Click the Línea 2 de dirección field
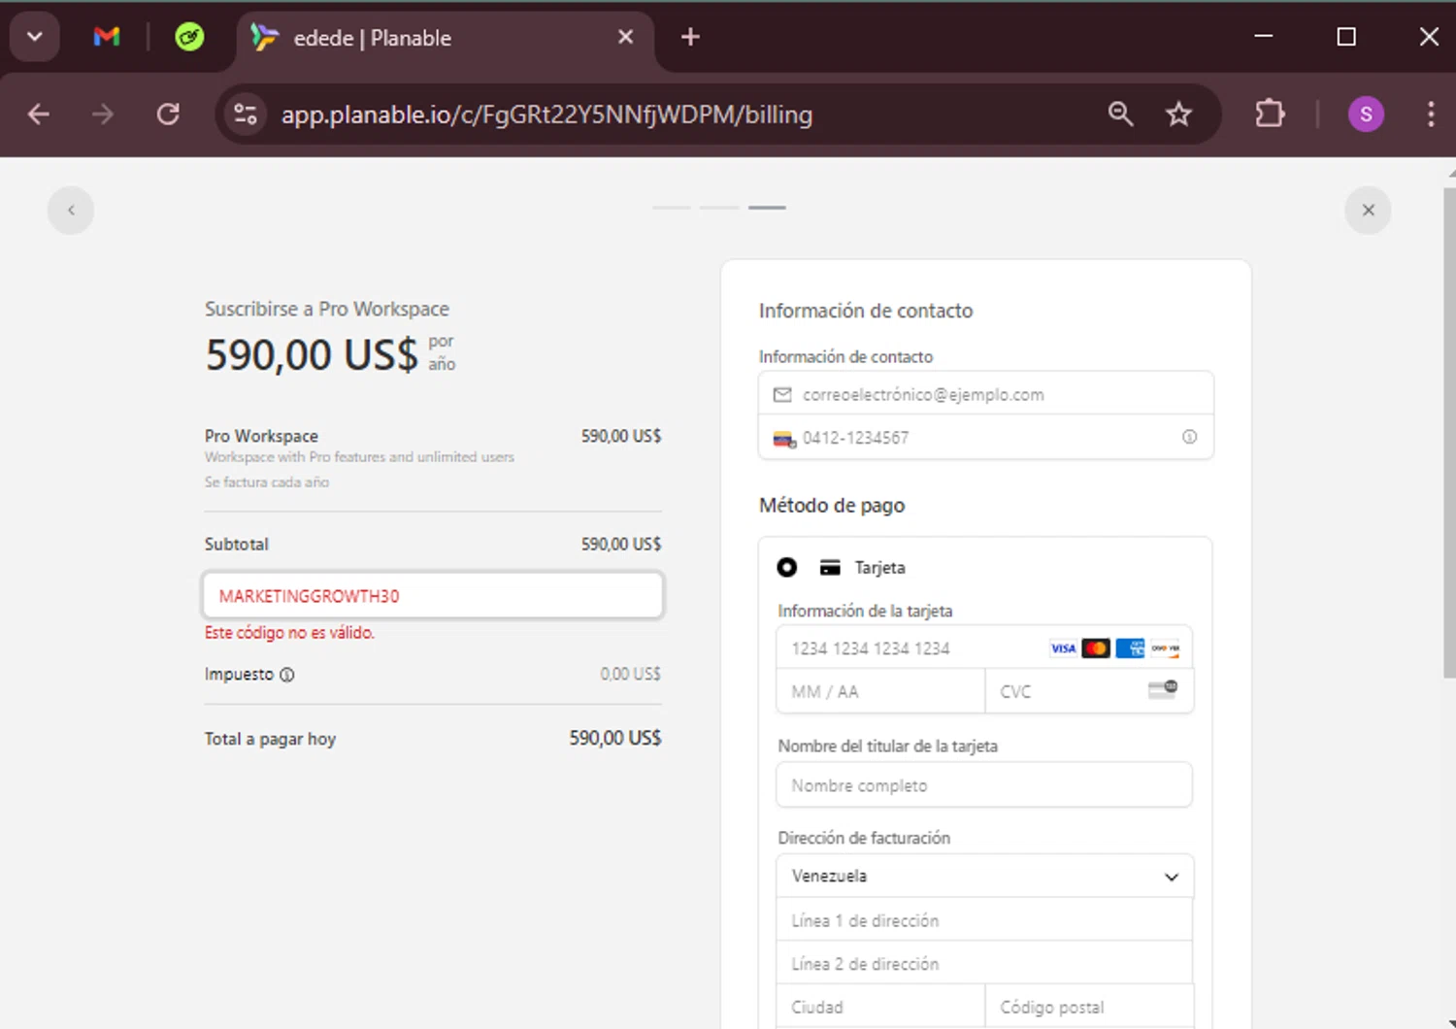 click(984, 963)
